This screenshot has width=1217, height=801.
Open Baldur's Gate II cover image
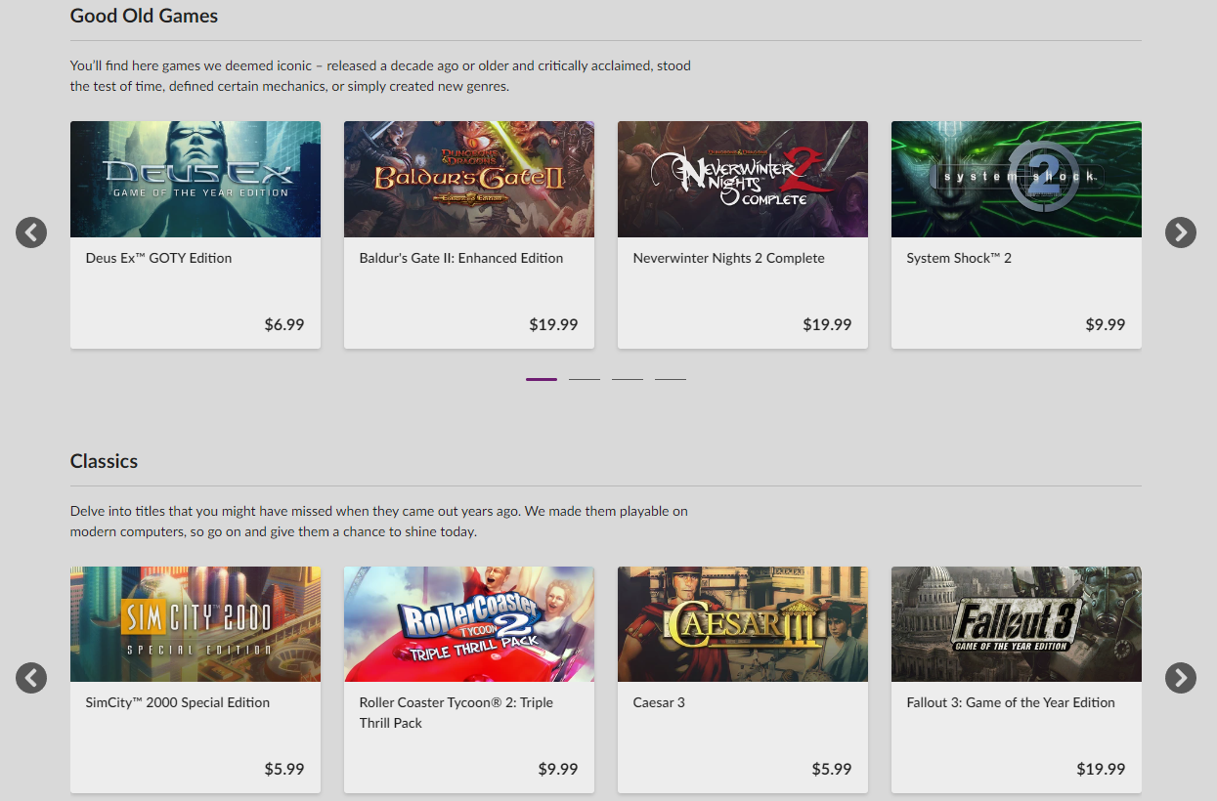(469, 179)
